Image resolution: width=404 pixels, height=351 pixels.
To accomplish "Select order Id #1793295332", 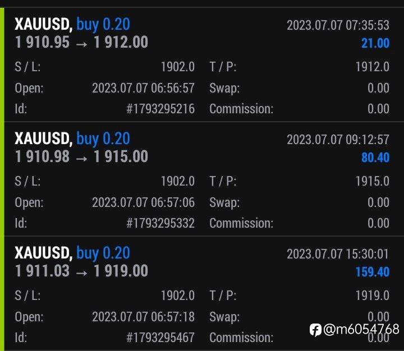I will coord(160,223).
